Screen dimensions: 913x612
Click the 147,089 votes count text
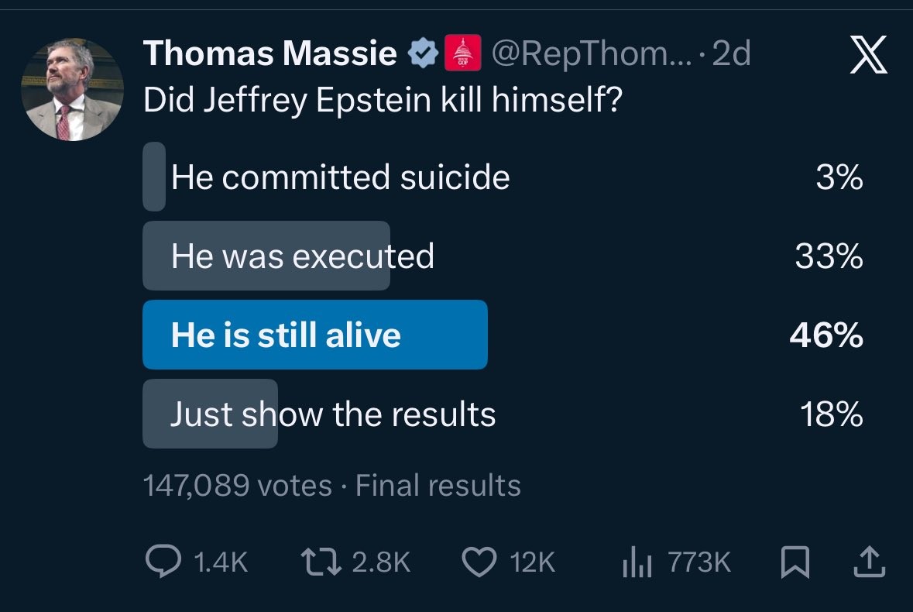click(237, 486)
